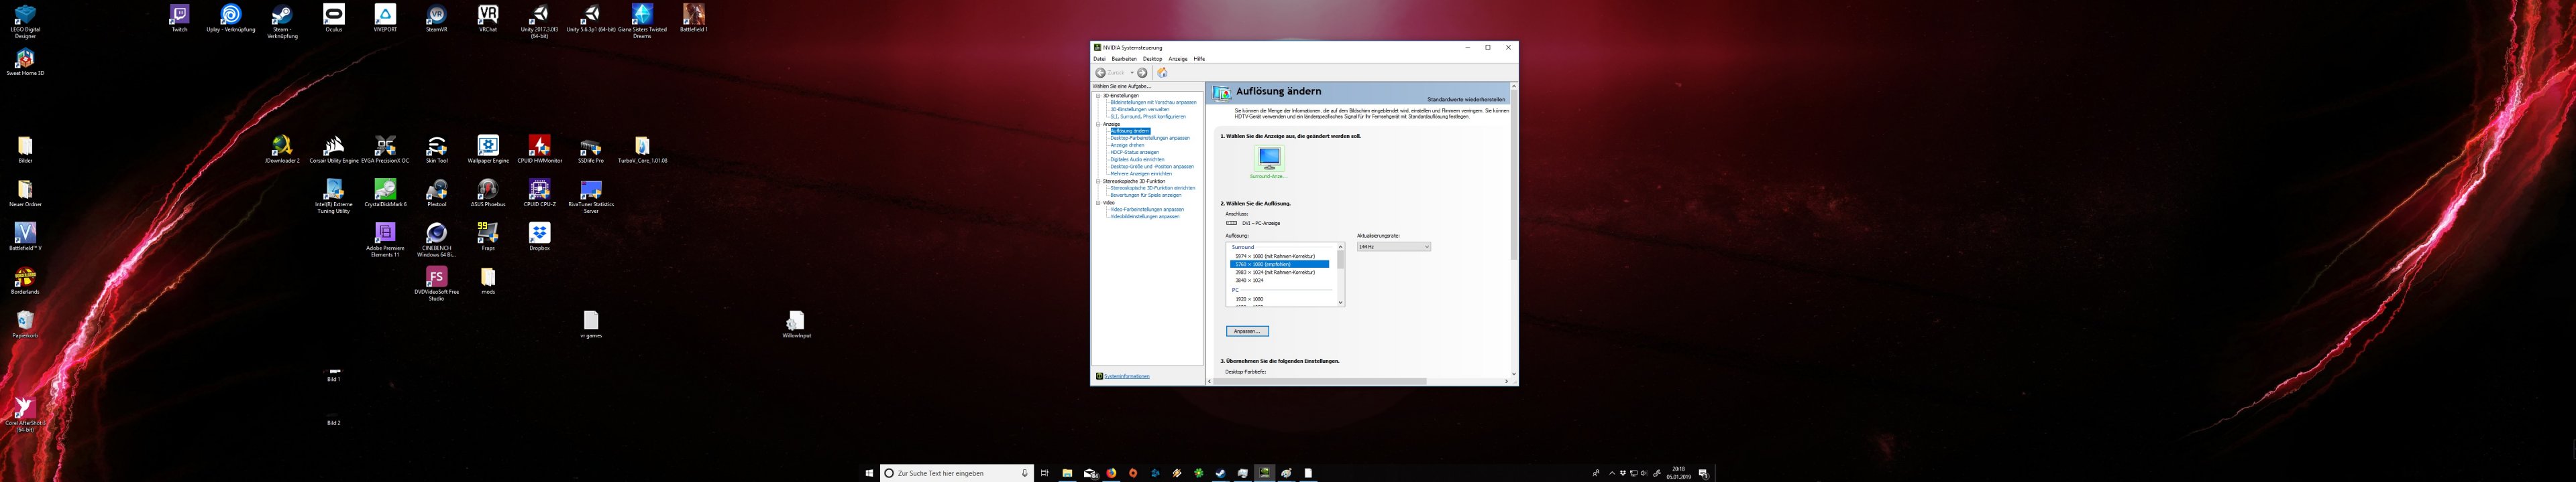The width and height of the screenshot is (2576, 482).
Task: Select Digitales Audio einrichten
Action: point(1137,160)
